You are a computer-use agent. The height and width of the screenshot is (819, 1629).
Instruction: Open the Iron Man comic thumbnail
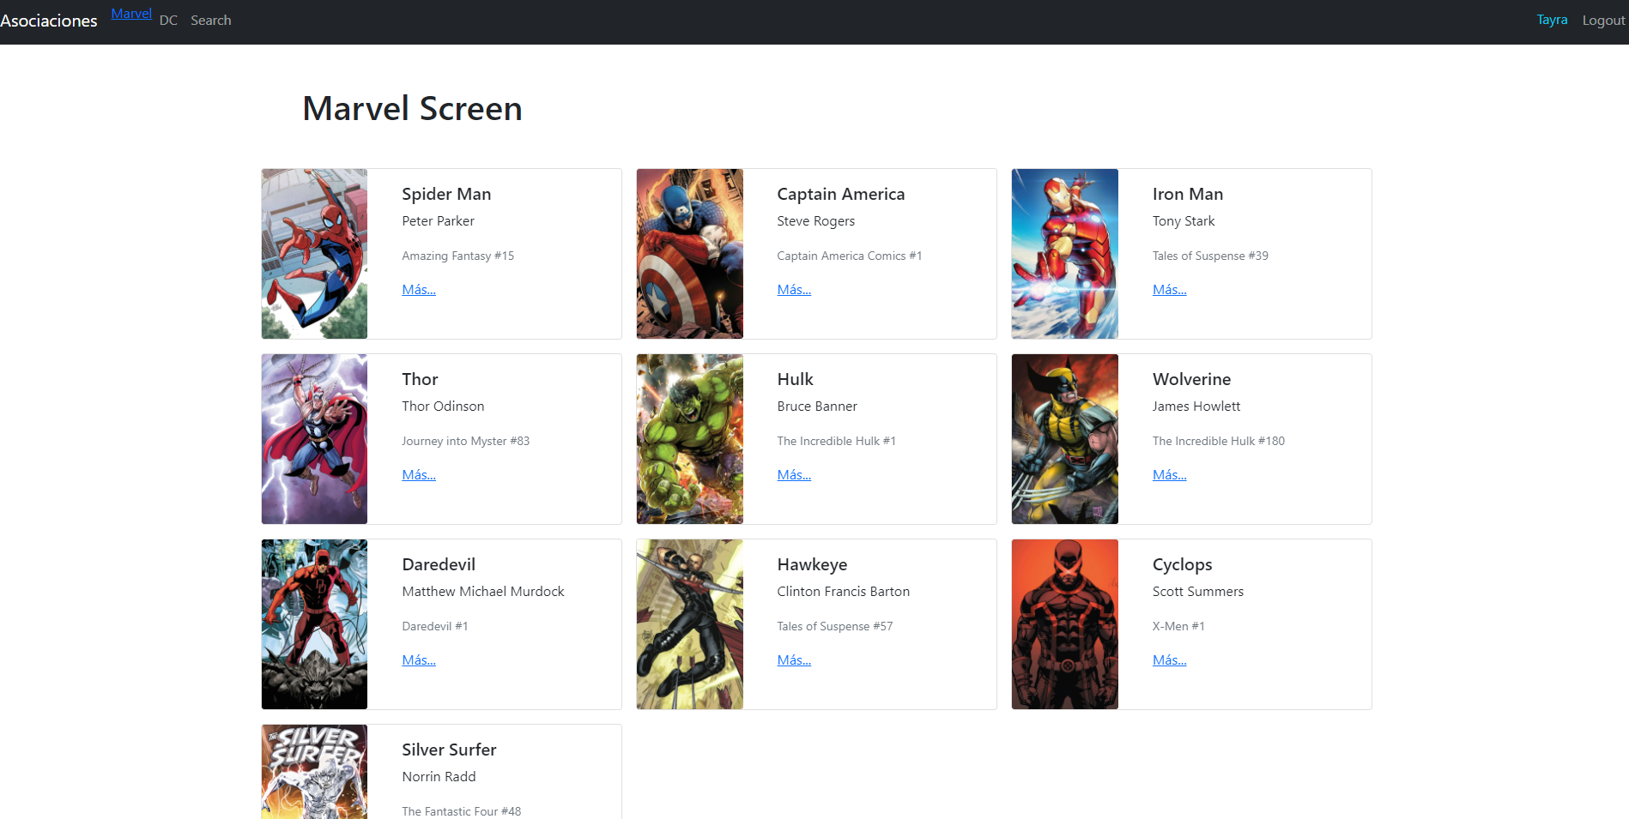[x=1065, y=254]
